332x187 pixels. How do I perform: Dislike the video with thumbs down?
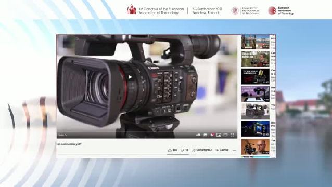pyautogui.click(x=184, y=150)
